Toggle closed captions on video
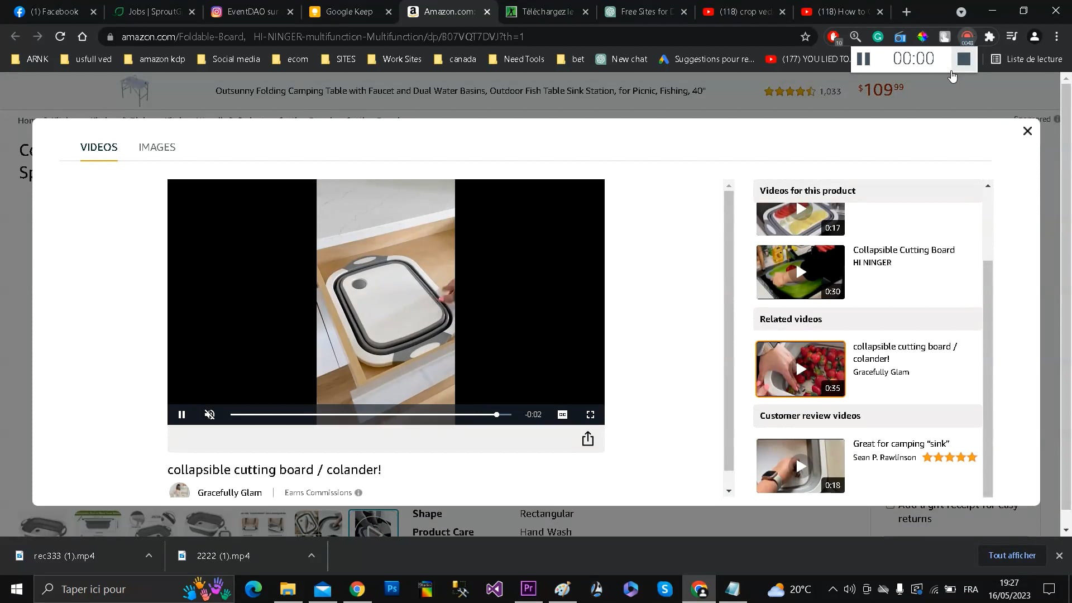 [562, 415]
